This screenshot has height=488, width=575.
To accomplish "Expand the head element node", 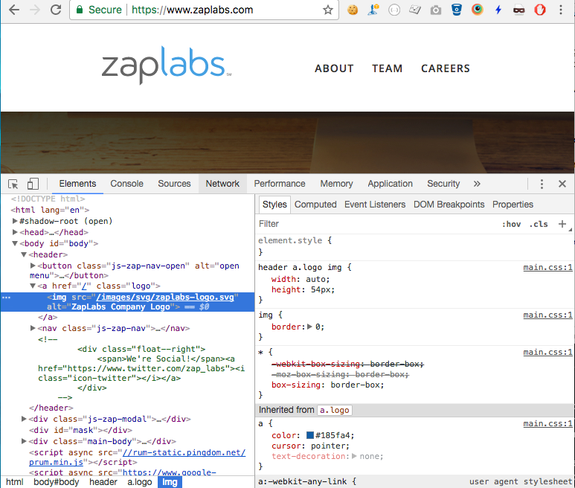I will click(x=15, y=232).
